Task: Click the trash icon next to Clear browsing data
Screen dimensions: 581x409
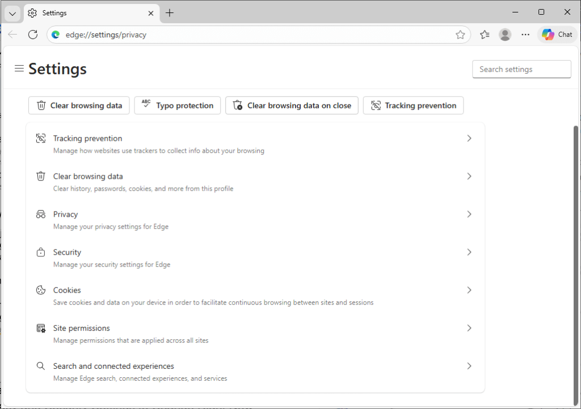Action: pos(40,176)
